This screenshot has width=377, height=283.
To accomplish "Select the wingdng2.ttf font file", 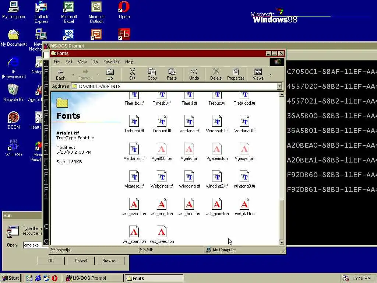I will point(217,179).
